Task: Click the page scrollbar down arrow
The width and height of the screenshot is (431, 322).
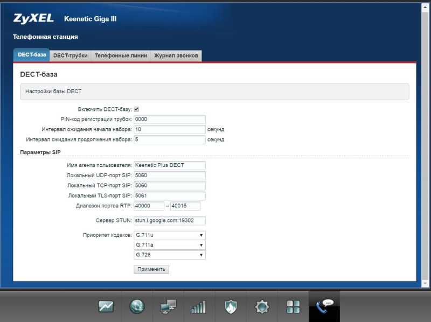Action: [x=425, y=283]
